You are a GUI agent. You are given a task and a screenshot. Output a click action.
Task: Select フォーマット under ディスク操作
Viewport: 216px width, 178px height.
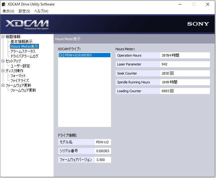click(x=18, y=76)
